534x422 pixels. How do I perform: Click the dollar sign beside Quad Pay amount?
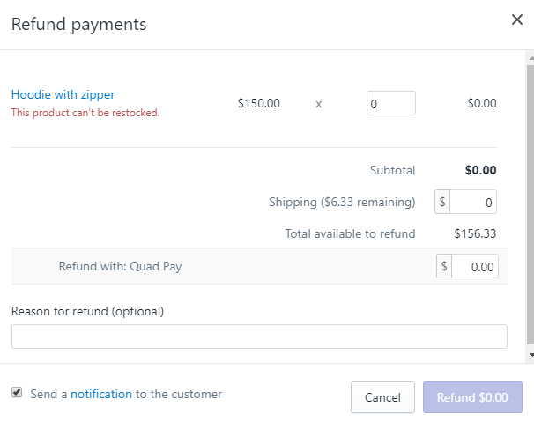click(445, 266)
